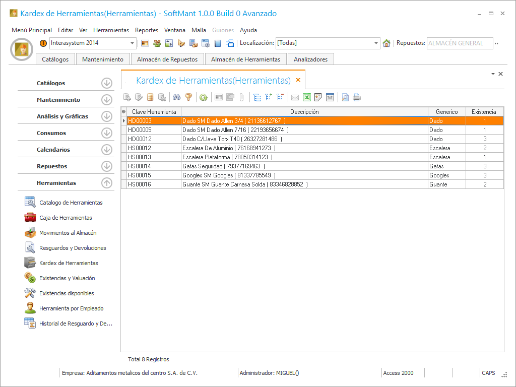Image resolution: width=516 pixels, height=387 pixels.
Task: Expand the Catálogos sidebar section
Action: 106,83
